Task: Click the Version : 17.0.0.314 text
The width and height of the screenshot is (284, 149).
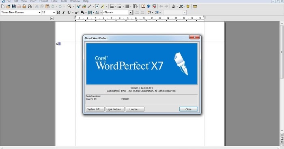Action: 142,88
